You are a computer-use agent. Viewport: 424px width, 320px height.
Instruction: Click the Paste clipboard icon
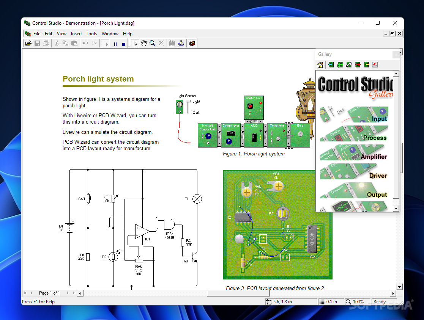pos(74,43)
